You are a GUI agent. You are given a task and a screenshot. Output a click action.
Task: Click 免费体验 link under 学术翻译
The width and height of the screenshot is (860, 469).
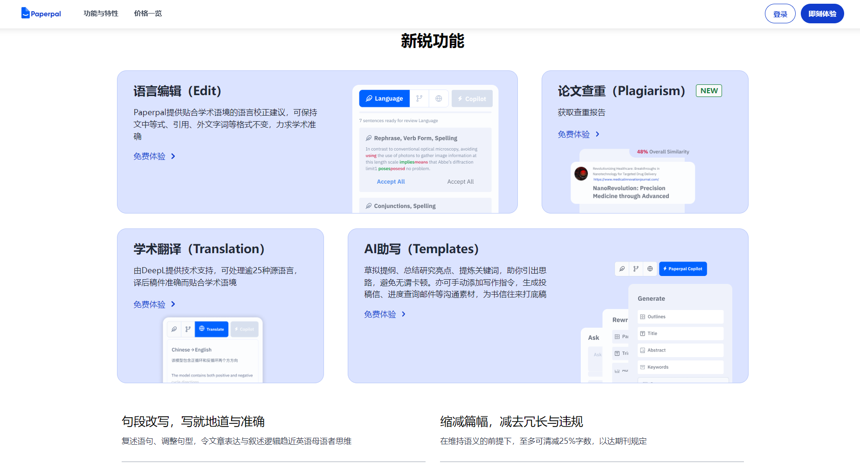tap(150, 304)
